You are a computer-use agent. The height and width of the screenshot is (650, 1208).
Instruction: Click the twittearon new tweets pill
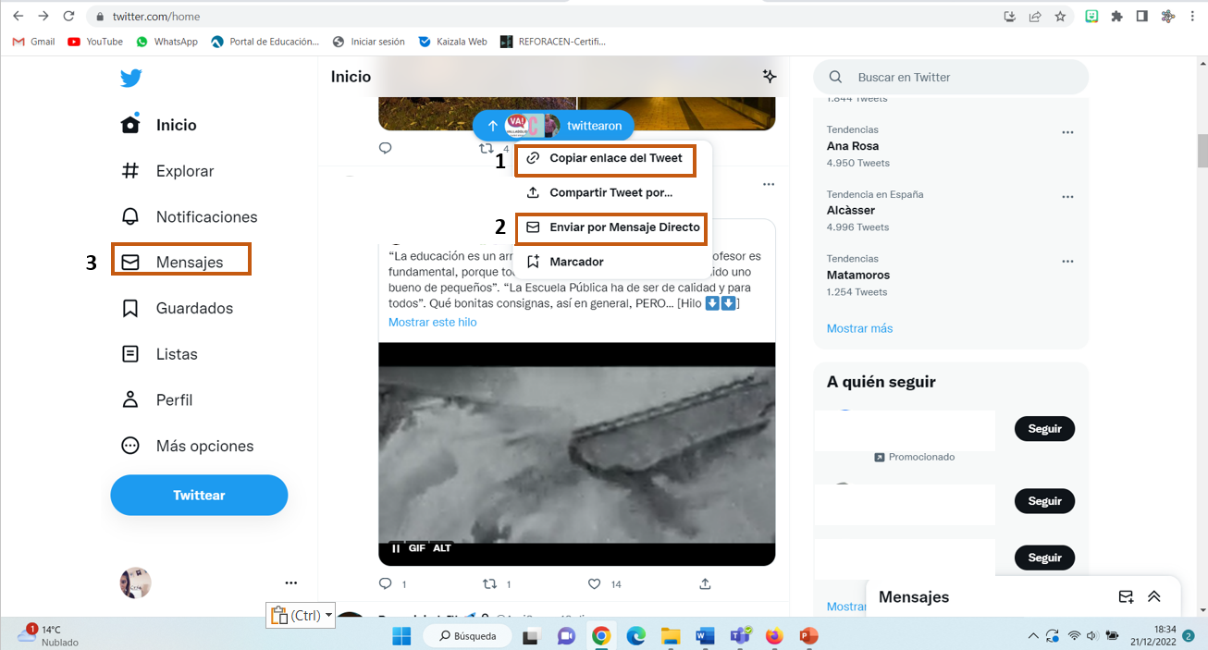(553, 126)
